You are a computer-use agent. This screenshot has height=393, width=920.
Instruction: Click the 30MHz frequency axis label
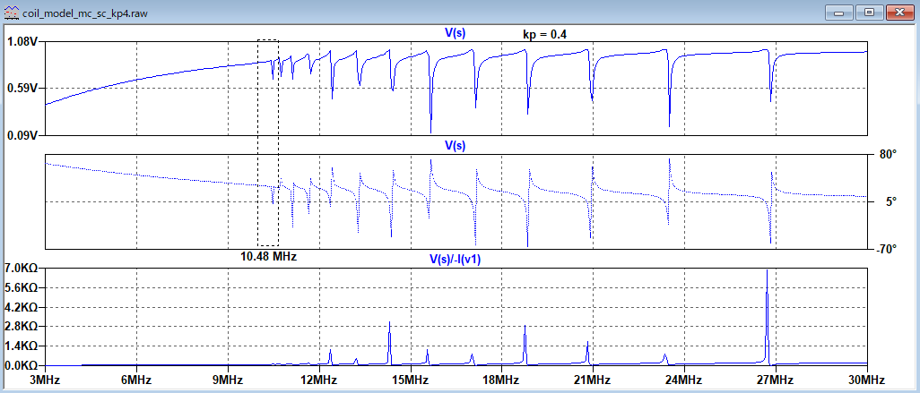point(866,380)
